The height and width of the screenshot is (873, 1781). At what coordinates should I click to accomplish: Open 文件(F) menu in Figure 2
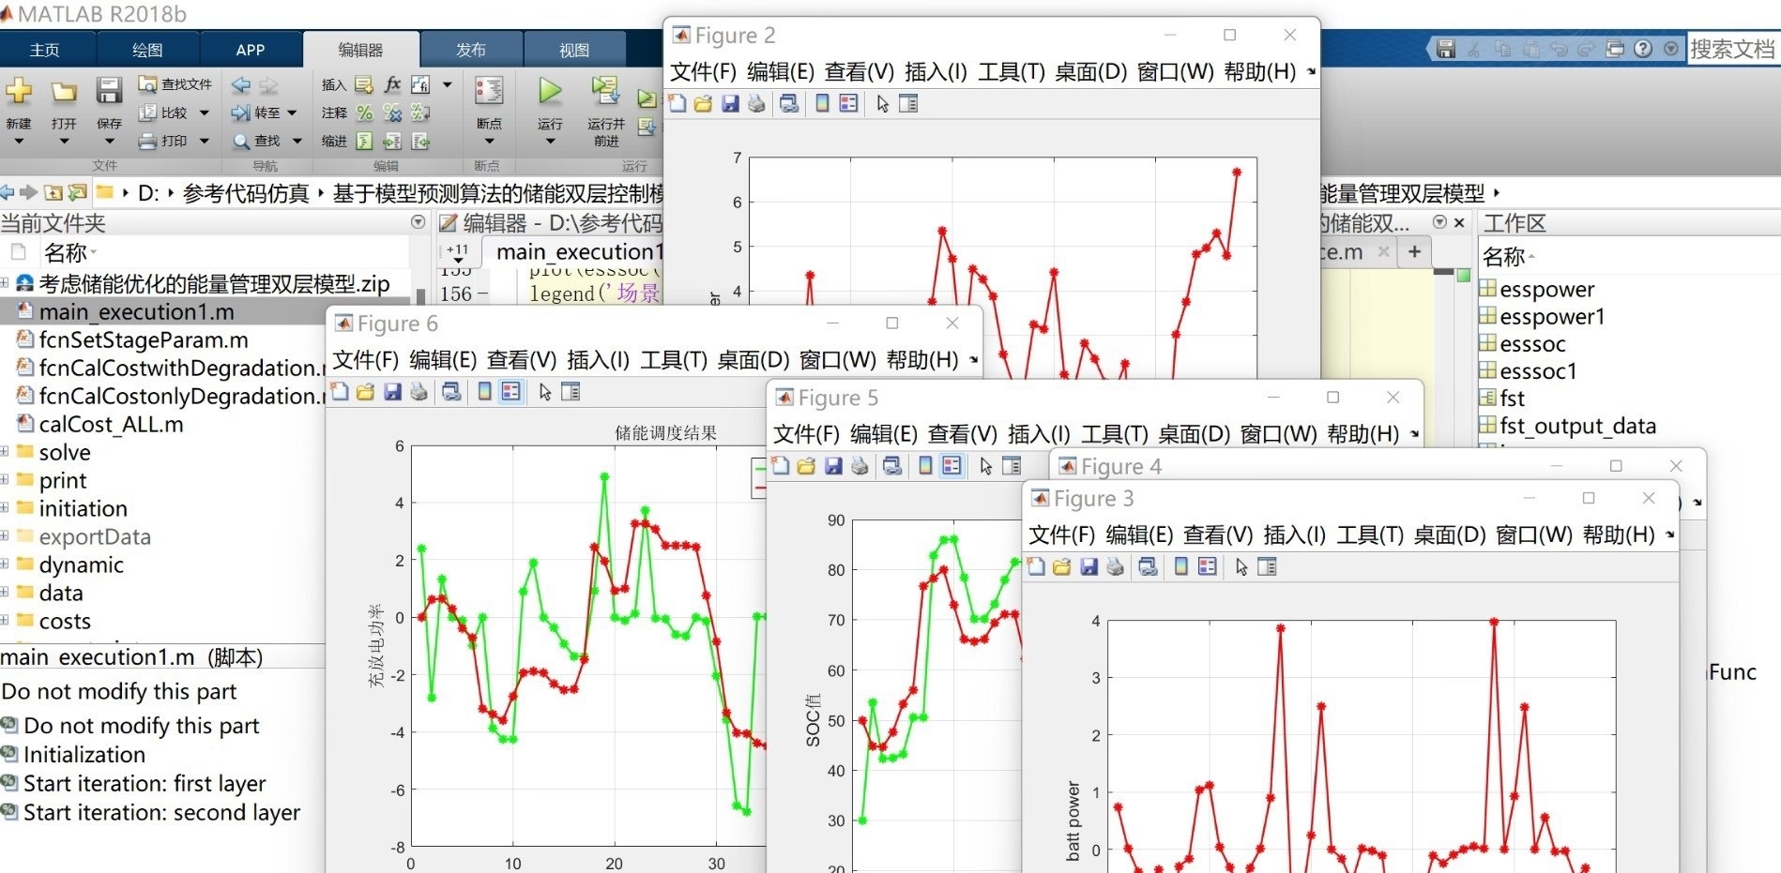tap(704, 72)
